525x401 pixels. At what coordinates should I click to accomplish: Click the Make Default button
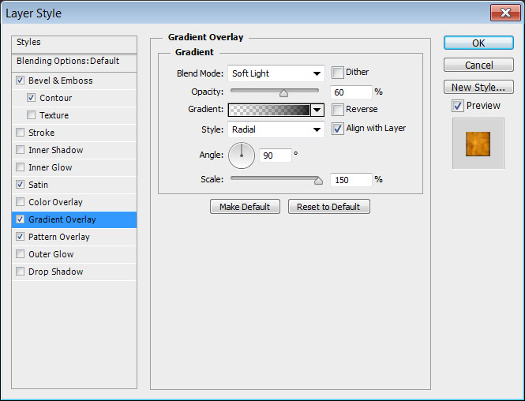pos(245,207)
